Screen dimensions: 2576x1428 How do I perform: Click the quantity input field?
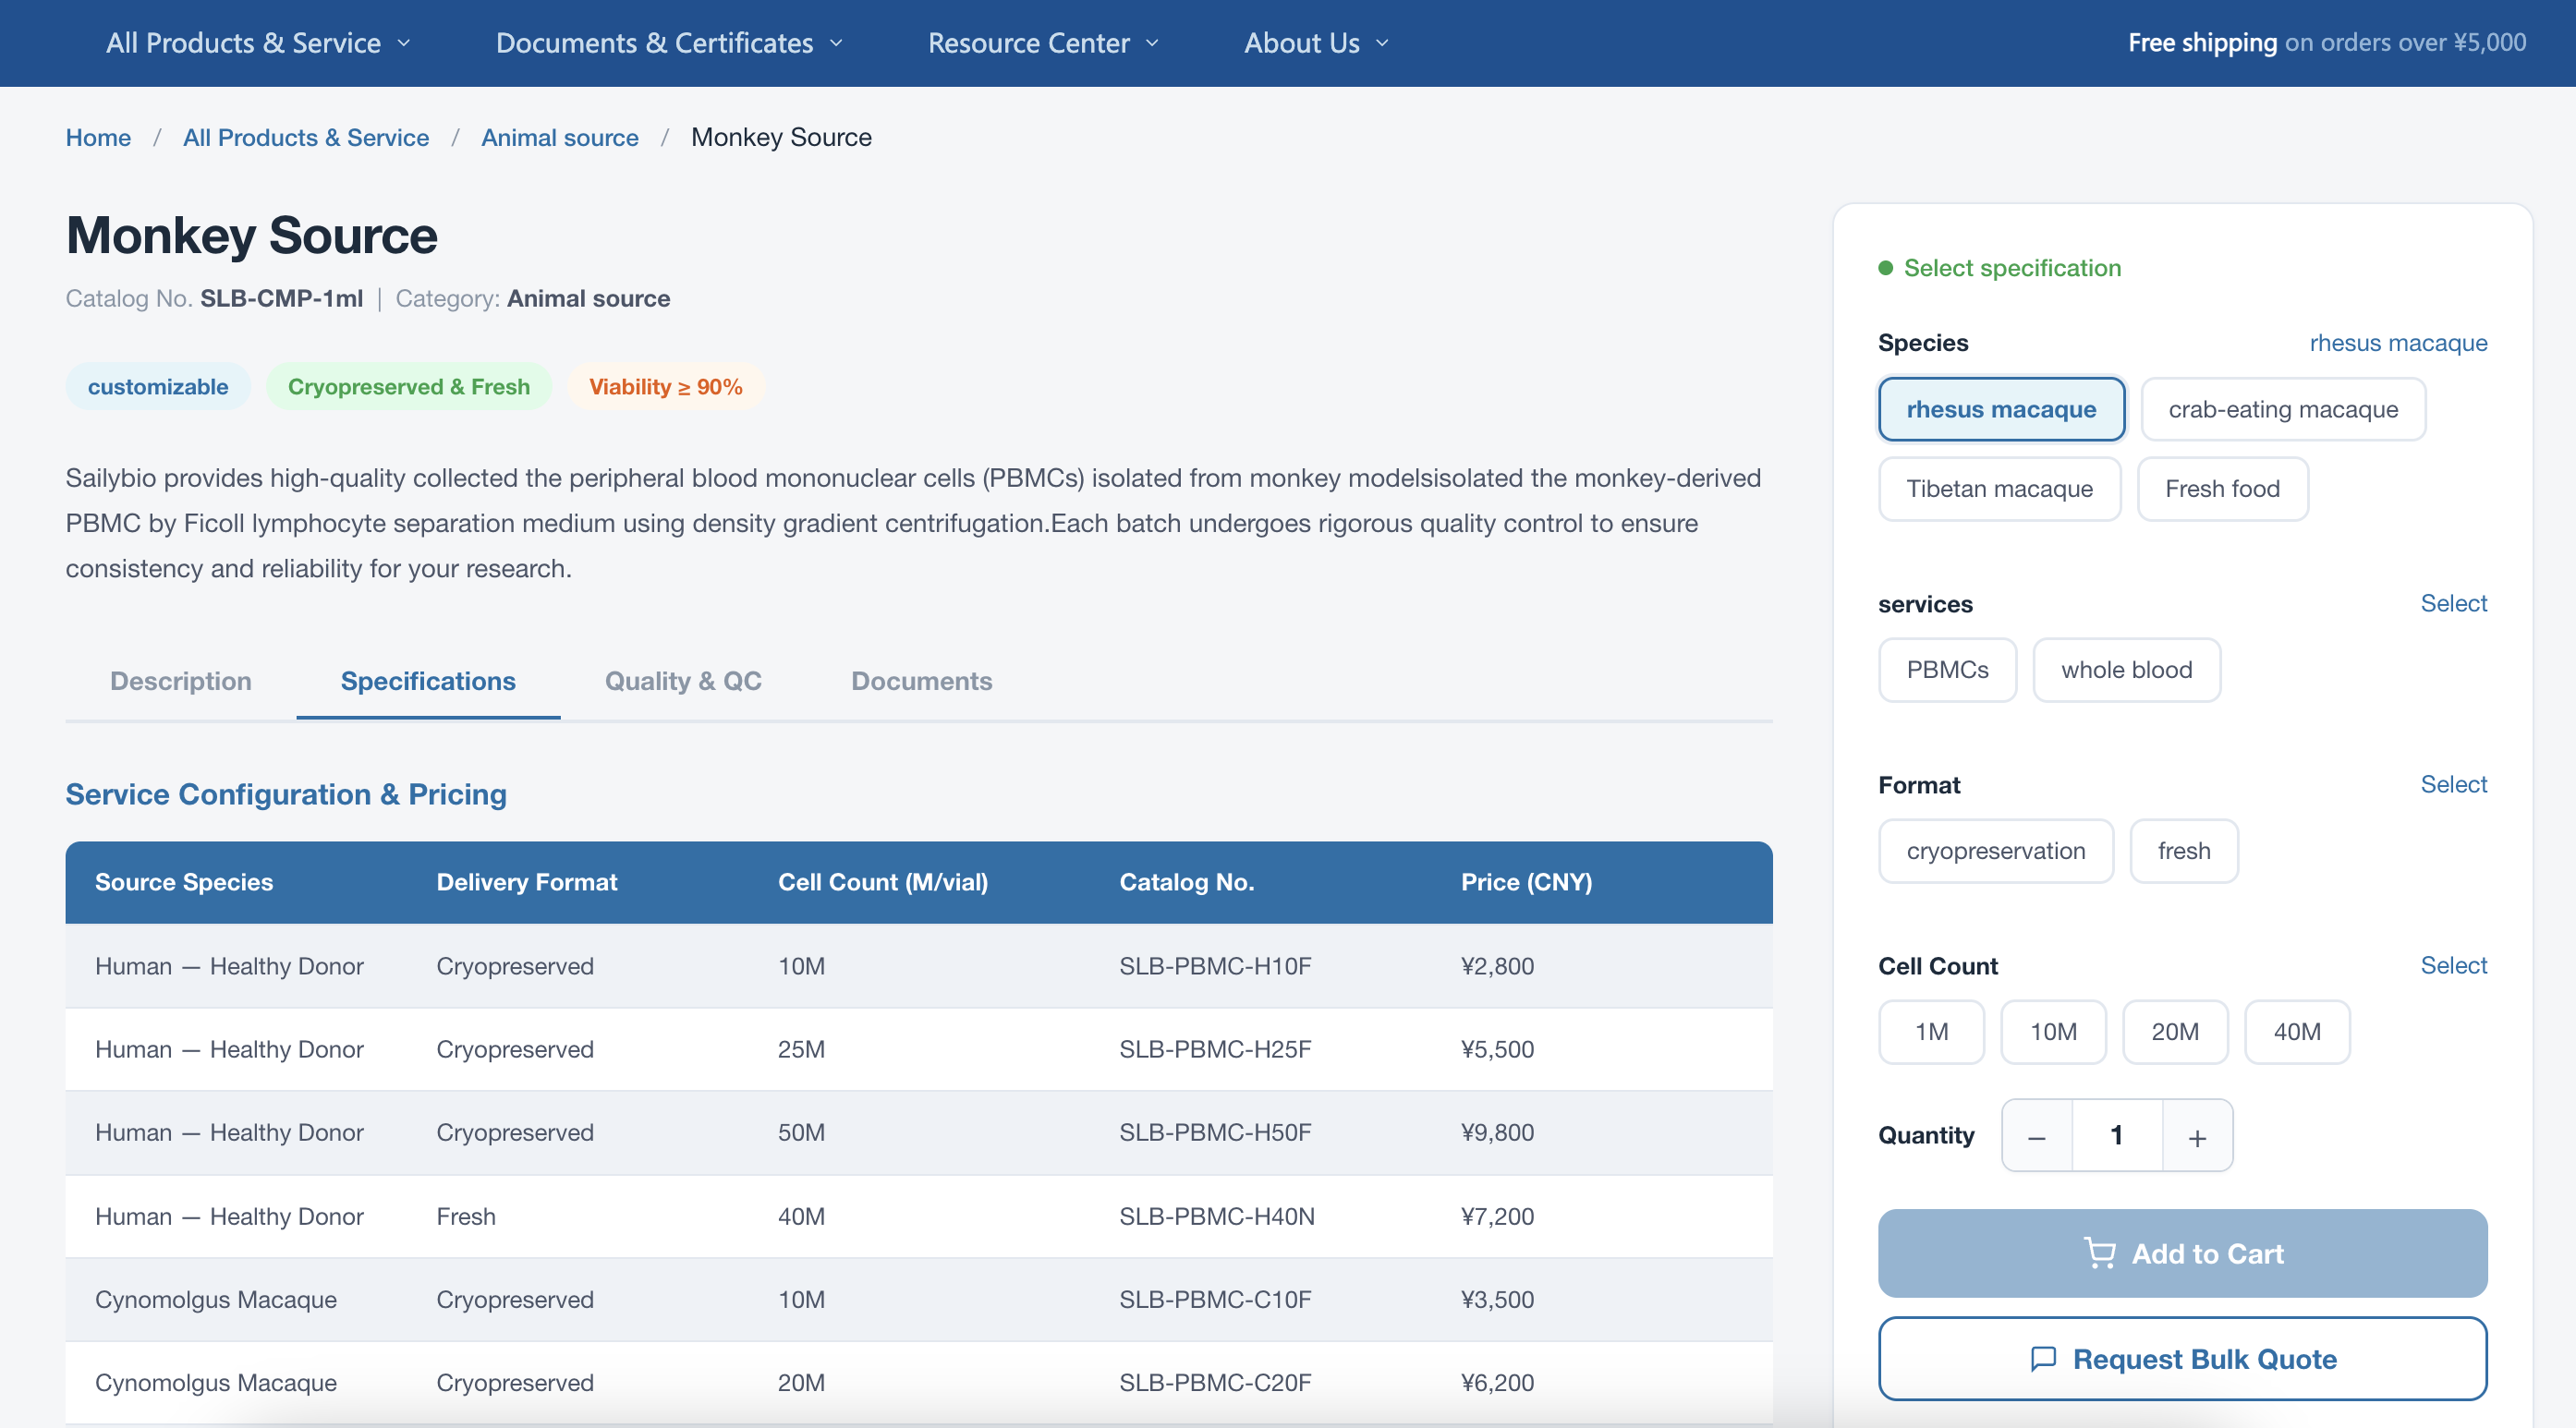(x=2117, y=1136)
